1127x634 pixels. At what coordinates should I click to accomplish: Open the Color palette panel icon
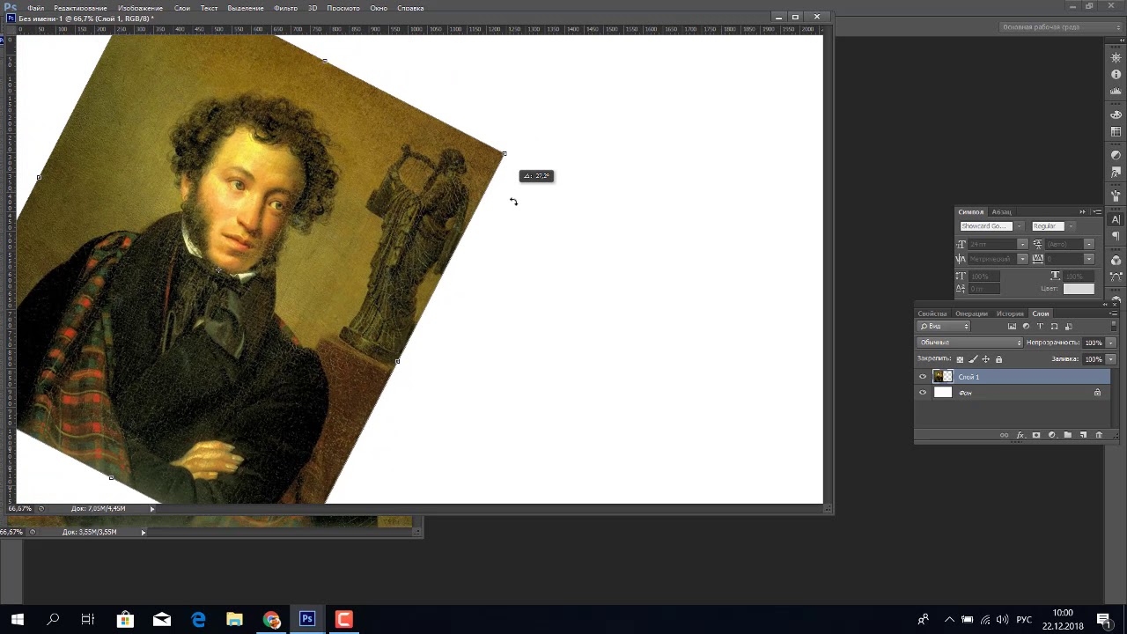click(x=1116, y=115)
